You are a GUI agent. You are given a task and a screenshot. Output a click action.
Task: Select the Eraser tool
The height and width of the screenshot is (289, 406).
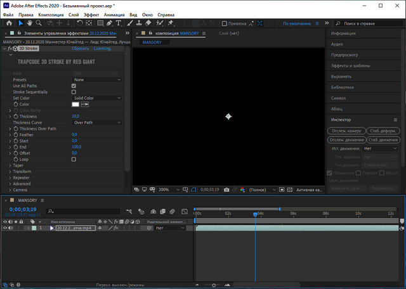(x=148, y=23)
